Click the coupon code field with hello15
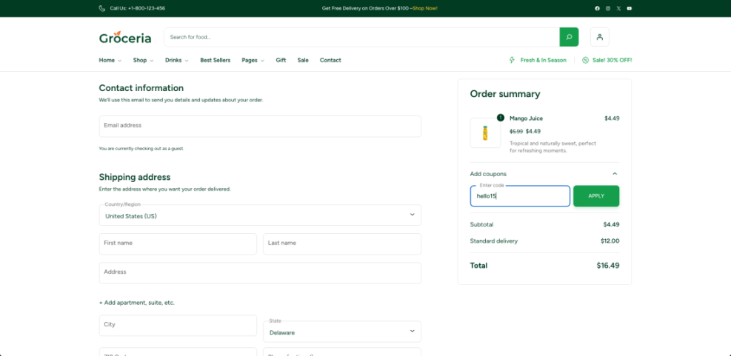731x356 pixels. (x=520, y=196)
